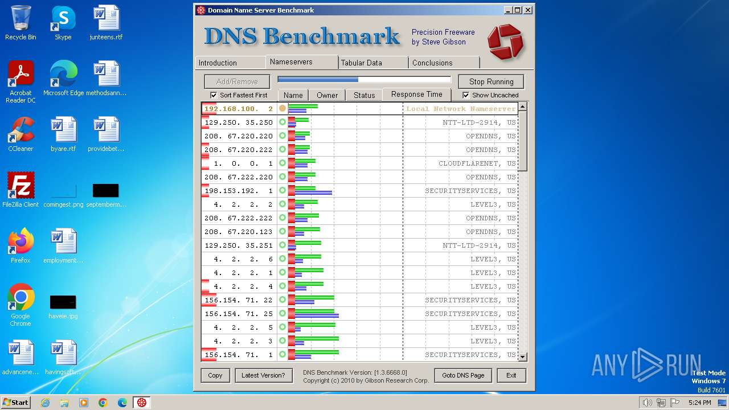The image size is (729, 410).
Task: Click the benchmark progress bar
Action: (x=364, y=80)
